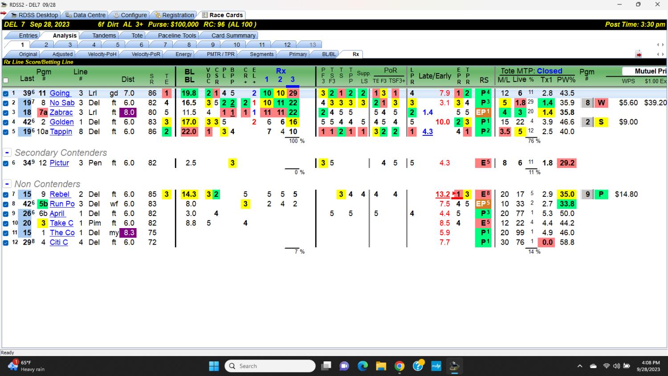
Task: Uncheck the checkbox for row 6 Pictur
Action: click(x=6, y=163)
